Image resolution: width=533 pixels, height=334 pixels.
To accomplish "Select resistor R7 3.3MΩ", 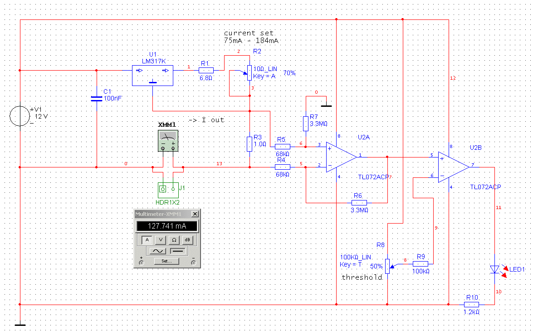I will pos(306,124).
